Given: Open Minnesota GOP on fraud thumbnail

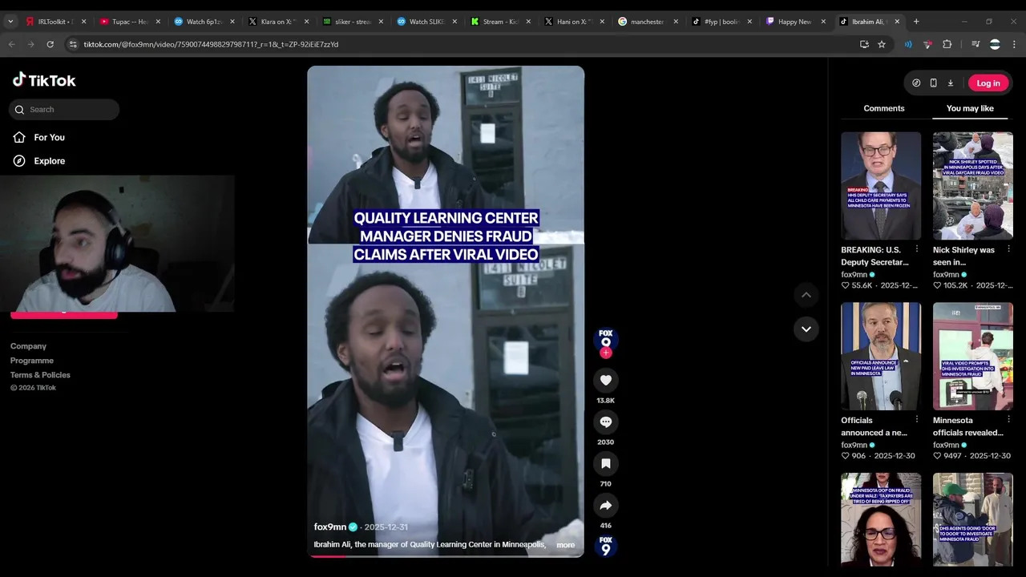Looking at the screenshot, I should [x=881, y=519].
